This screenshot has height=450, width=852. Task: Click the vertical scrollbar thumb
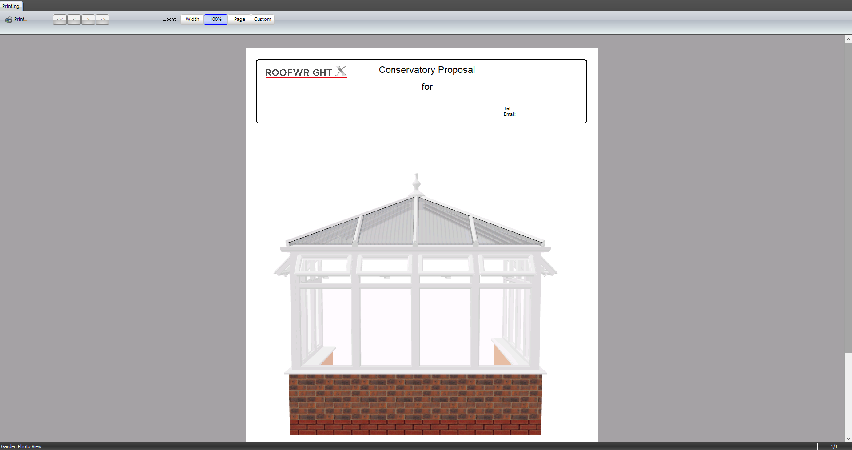point(848,197)
